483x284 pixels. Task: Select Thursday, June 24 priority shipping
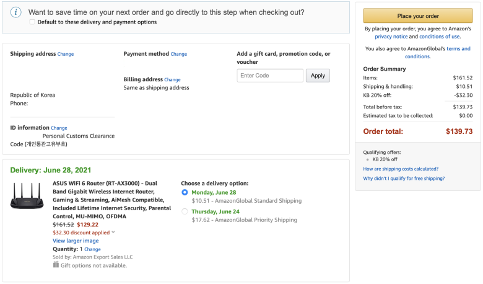[185, 211]
